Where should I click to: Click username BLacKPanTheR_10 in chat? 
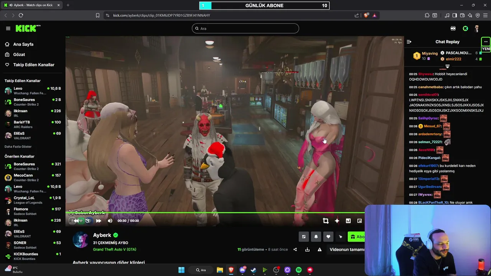433,202
